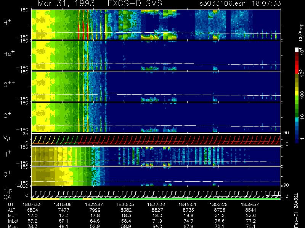Click the "UT" row header
Viewport: 305px width, 228px height.
(x=11, y=204)
